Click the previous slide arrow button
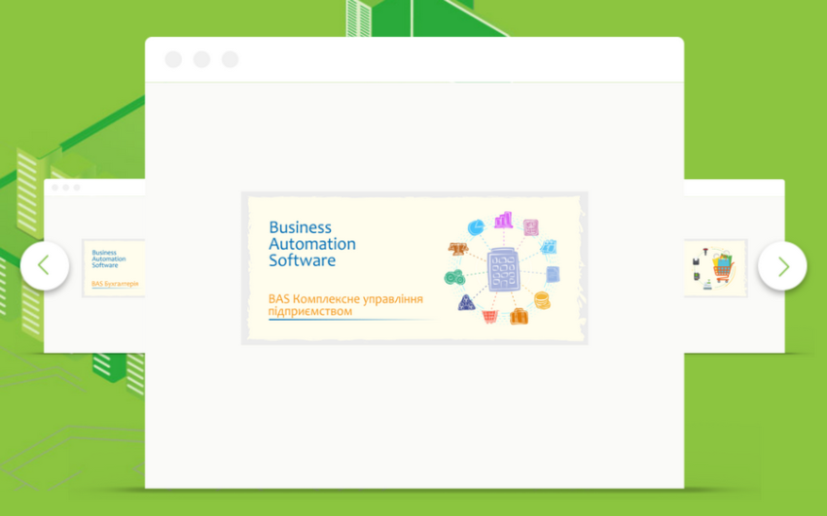The image size is (827, 516). (45, 265)
